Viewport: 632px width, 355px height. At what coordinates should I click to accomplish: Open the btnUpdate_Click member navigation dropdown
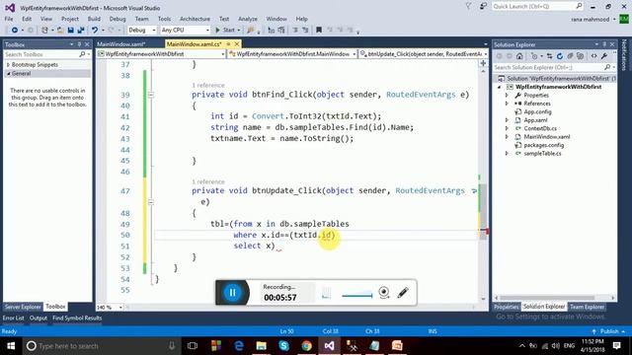tap(424, 54)
